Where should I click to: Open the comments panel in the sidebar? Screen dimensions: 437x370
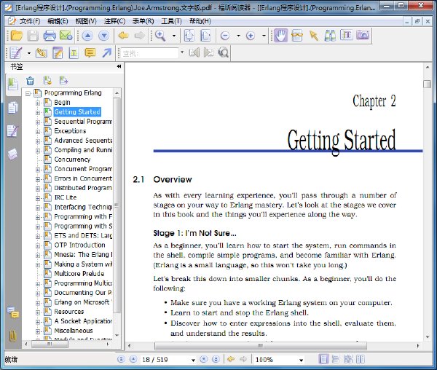point(13,312)
